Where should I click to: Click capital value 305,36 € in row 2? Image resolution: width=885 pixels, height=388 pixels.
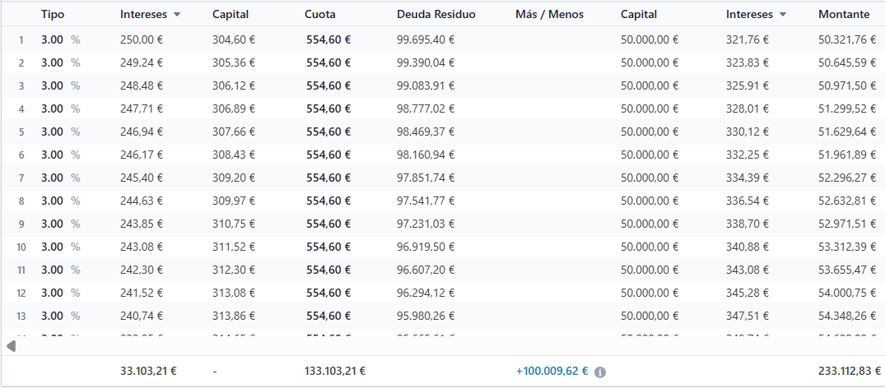pyautogui.click(x=234, y=62)
